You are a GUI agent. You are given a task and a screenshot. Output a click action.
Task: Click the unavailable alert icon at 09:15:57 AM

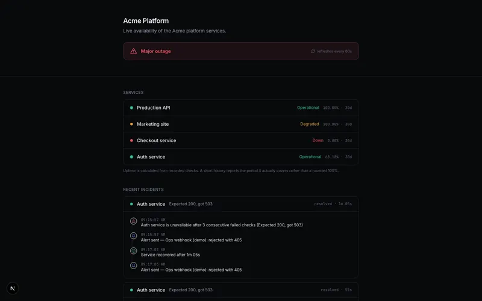coord(133,221)
